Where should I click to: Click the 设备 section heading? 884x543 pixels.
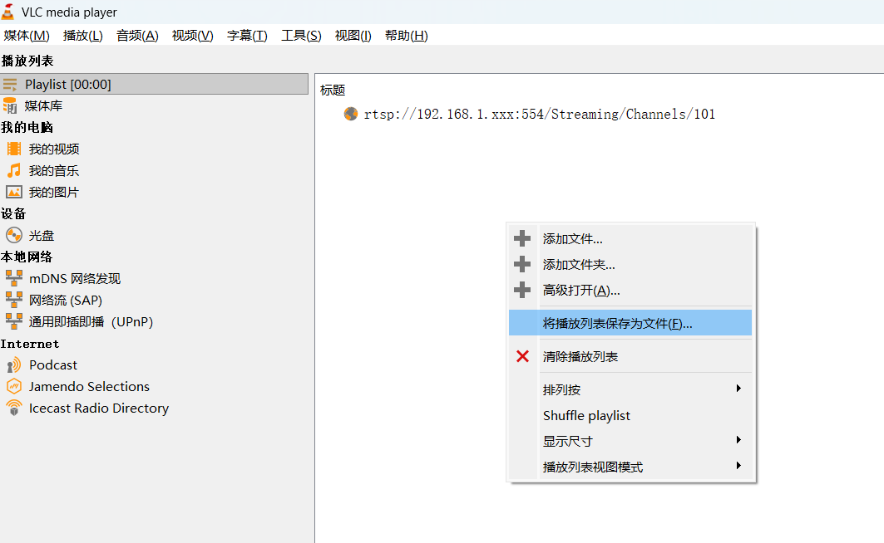point(13,214)
